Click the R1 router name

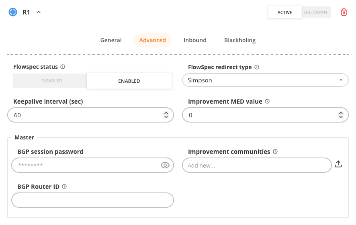(x=27, y=12)
